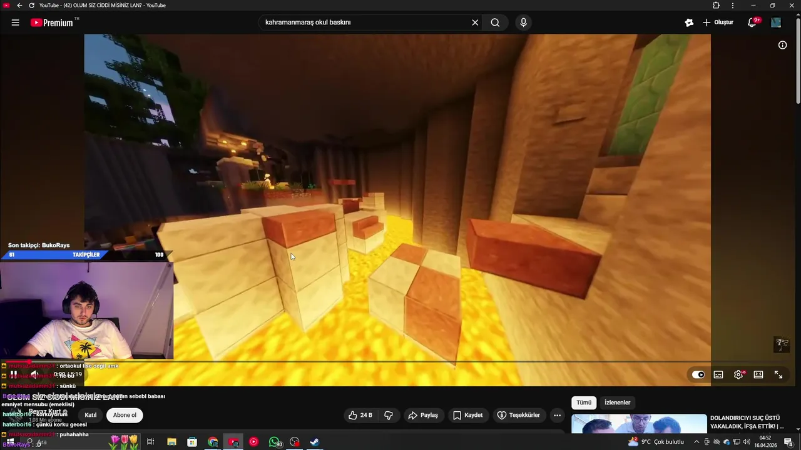Open Microsoft Store from the taskbar
This screenshot has width=801, height=450.
[x=192, y=442]
